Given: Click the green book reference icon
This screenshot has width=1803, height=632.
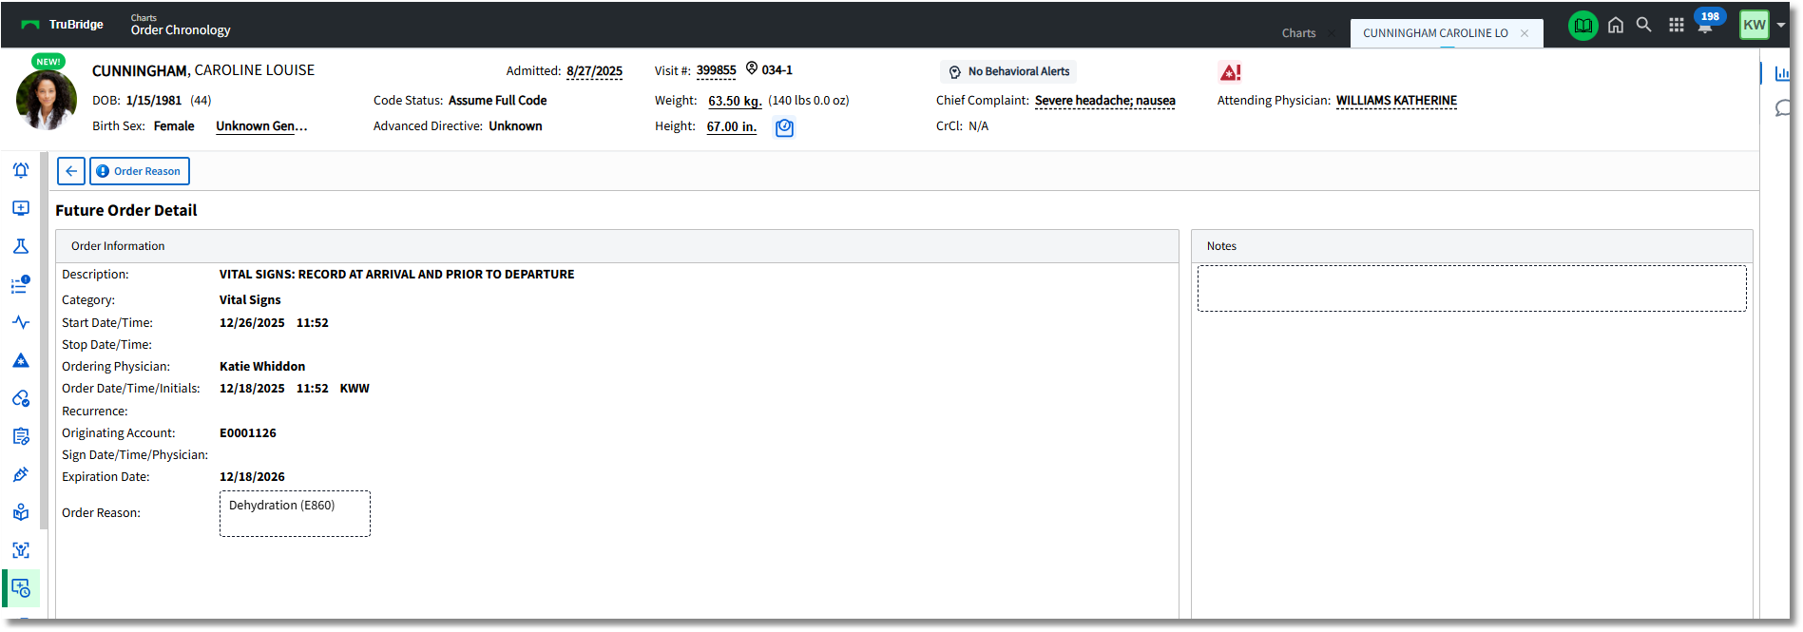Looking at the screenshot, I should click(x=1582, y=26).
